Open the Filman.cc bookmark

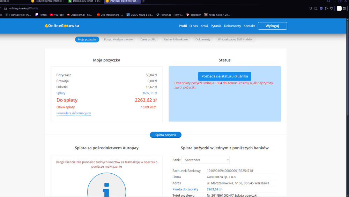click(x=170, y=15)
